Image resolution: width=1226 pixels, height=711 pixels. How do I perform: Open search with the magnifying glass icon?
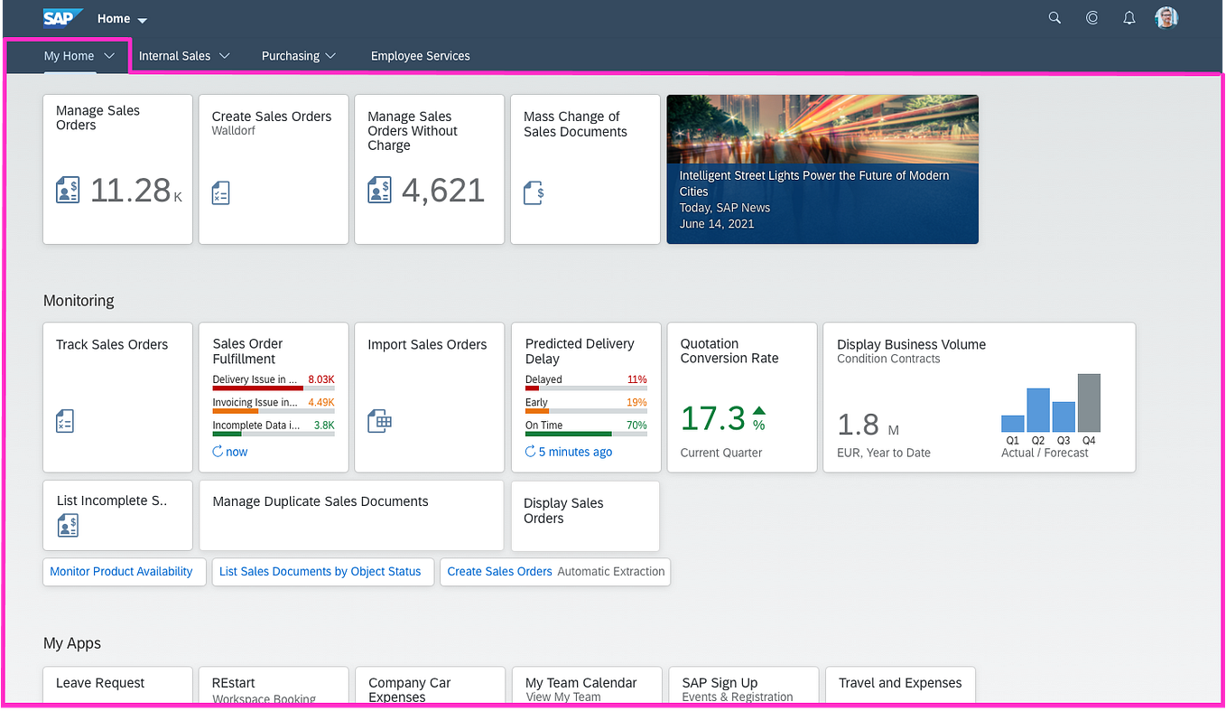[1054, 17]
